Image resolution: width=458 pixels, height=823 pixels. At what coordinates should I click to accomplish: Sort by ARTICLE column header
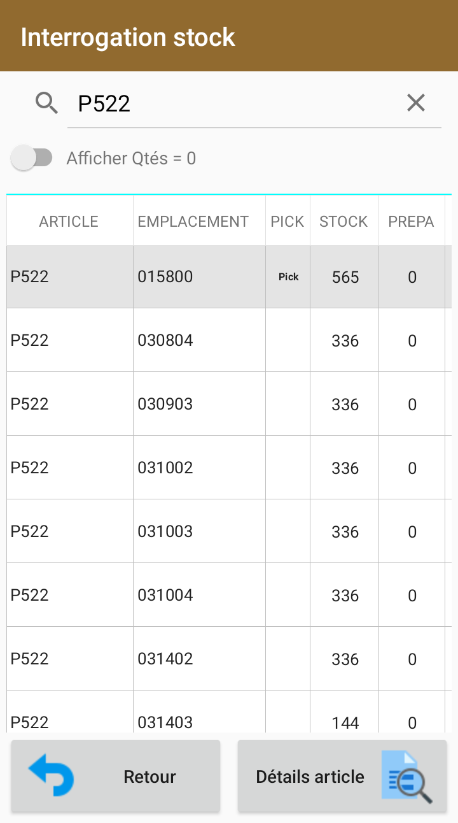click(x=69, y=222)
